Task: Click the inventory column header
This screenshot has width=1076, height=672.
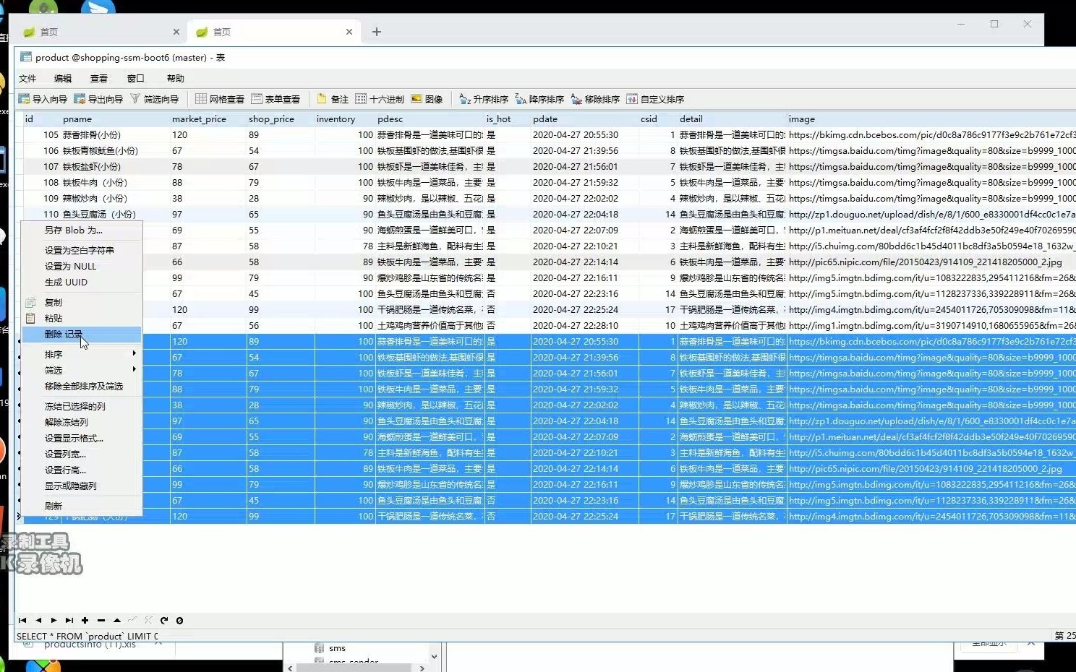Action: pyautogui.click(x=344, y=119)
